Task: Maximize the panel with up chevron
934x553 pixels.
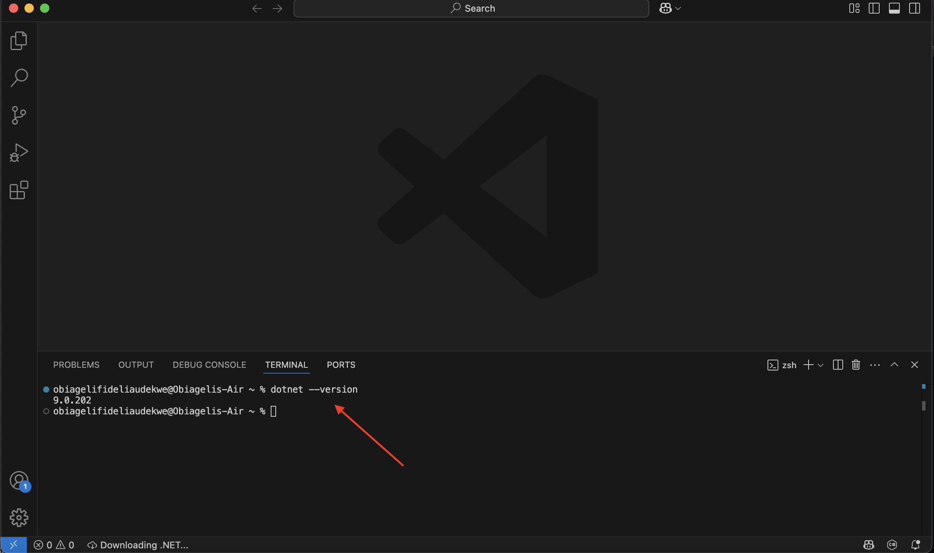Action: click(894, 365)
